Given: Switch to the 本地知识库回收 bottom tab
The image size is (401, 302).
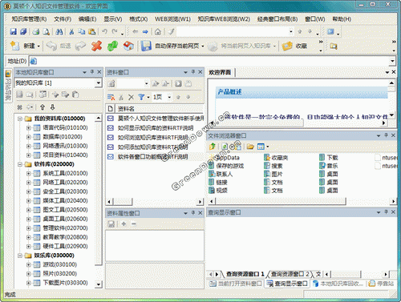Looking at the screenshot, I should pyautogui.click(x=338, y=284).
